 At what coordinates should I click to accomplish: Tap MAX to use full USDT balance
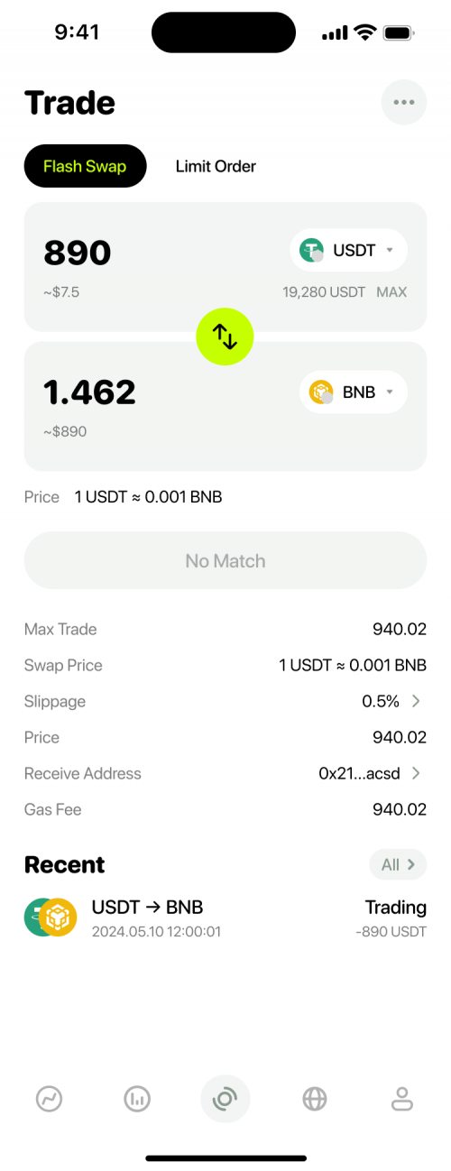(391, 292)
